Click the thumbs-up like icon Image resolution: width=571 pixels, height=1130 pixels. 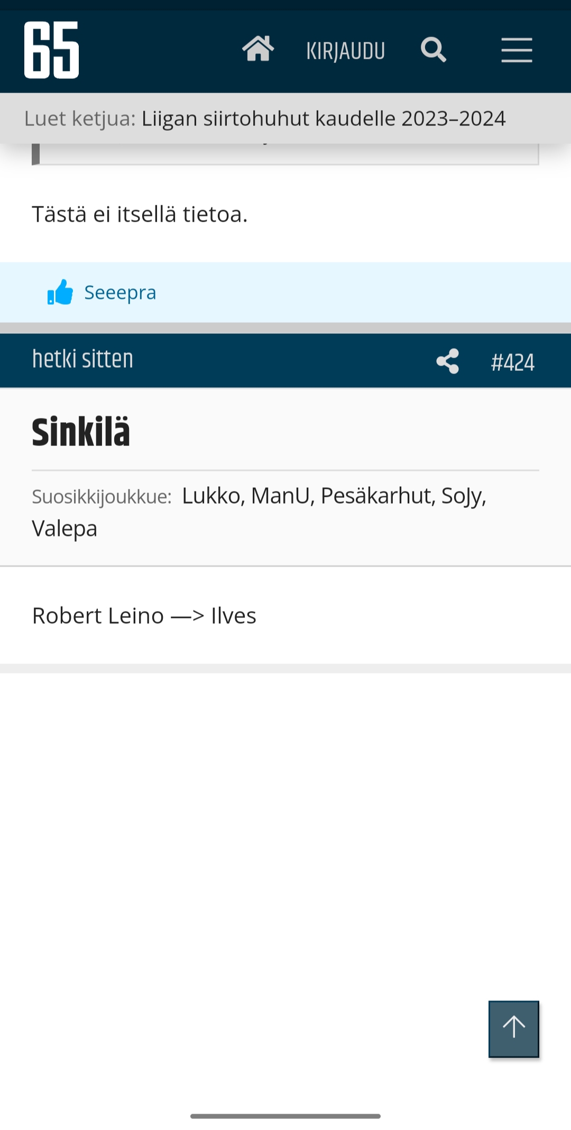click(x=60, y=292)
